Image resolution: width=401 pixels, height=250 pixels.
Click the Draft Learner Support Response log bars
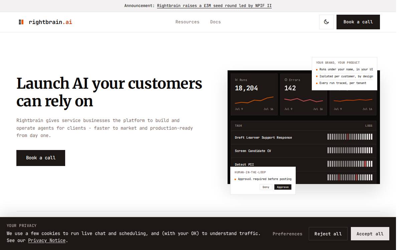(x=350, y=137)
